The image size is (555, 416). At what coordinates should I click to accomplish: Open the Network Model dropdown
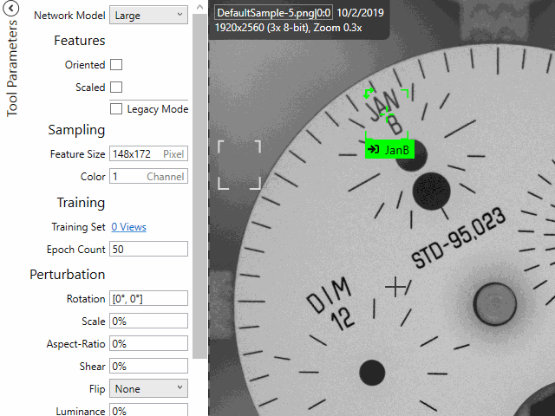click(x=148, y=15)
